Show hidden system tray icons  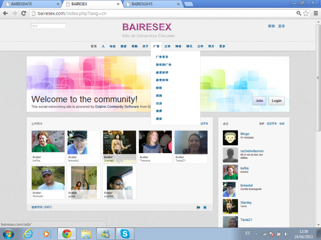tap(256, 234)
